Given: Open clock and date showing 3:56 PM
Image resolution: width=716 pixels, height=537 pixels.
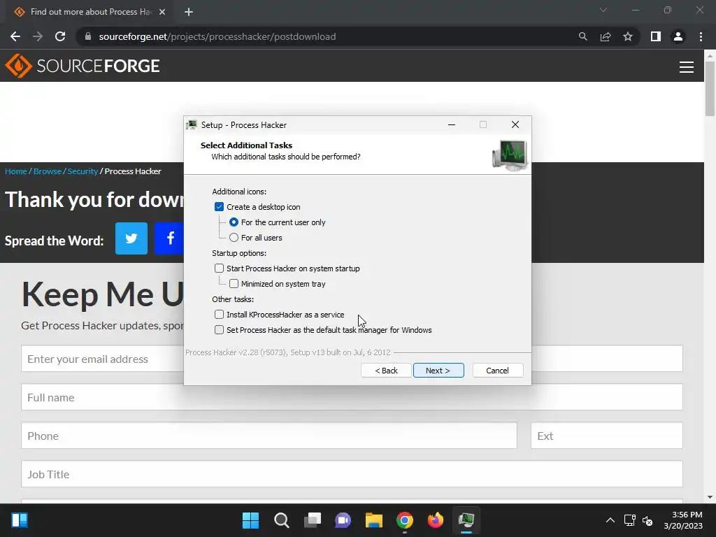Looking at the screenshot, I should (684, 520).
